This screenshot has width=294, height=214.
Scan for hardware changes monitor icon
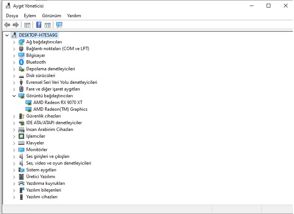click(59, 25)
